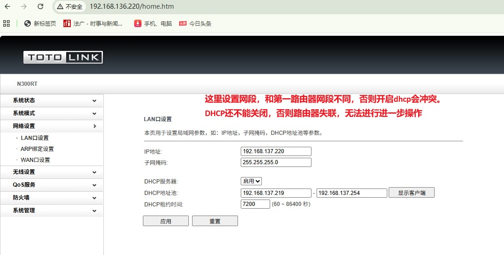This screenshot has height=255, width=504.
Task: Expand the 无线设置 menu section
Action: point(51,172)
